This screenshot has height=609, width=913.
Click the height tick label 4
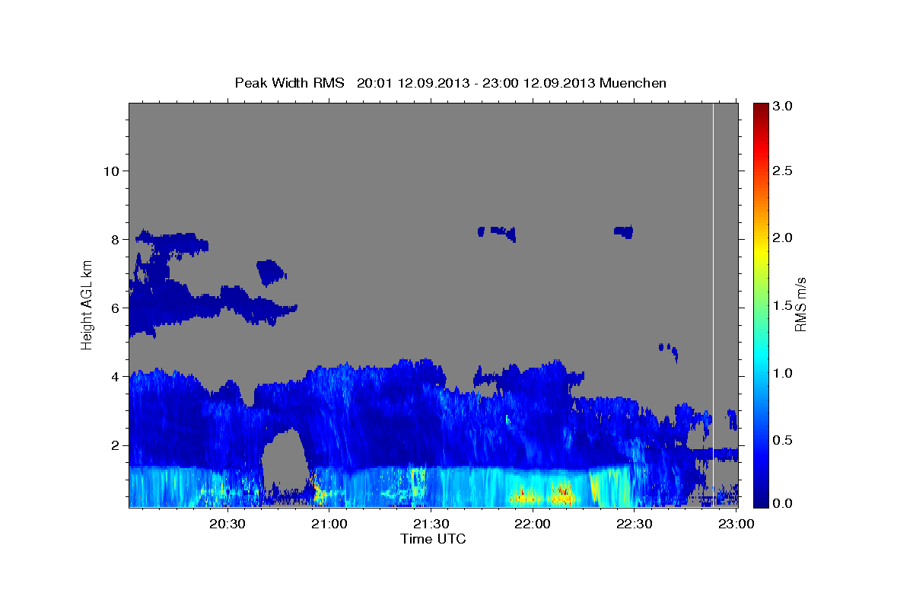[x=113, y=376]
